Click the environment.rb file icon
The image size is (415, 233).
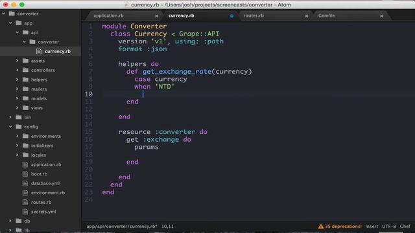(25, 193)
